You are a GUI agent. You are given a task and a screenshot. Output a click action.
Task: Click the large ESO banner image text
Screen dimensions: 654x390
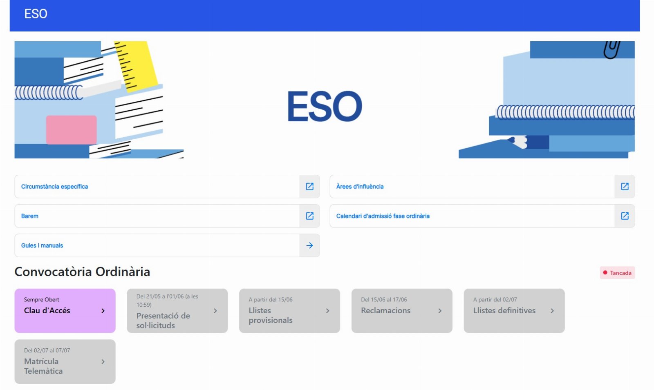[325, 106]
